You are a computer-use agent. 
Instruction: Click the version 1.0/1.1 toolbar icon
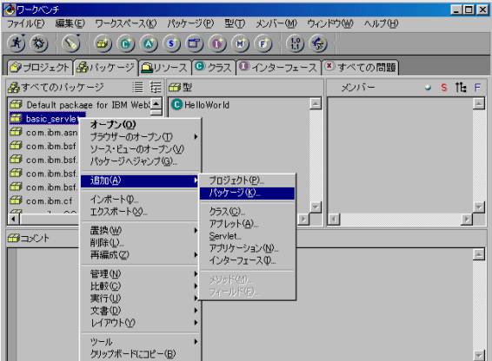tap(296, 43)
